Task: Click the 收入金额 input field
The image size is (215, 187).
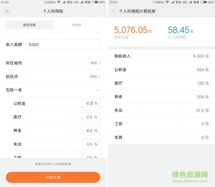Action: pyautogui.click(x=63, y=45)
